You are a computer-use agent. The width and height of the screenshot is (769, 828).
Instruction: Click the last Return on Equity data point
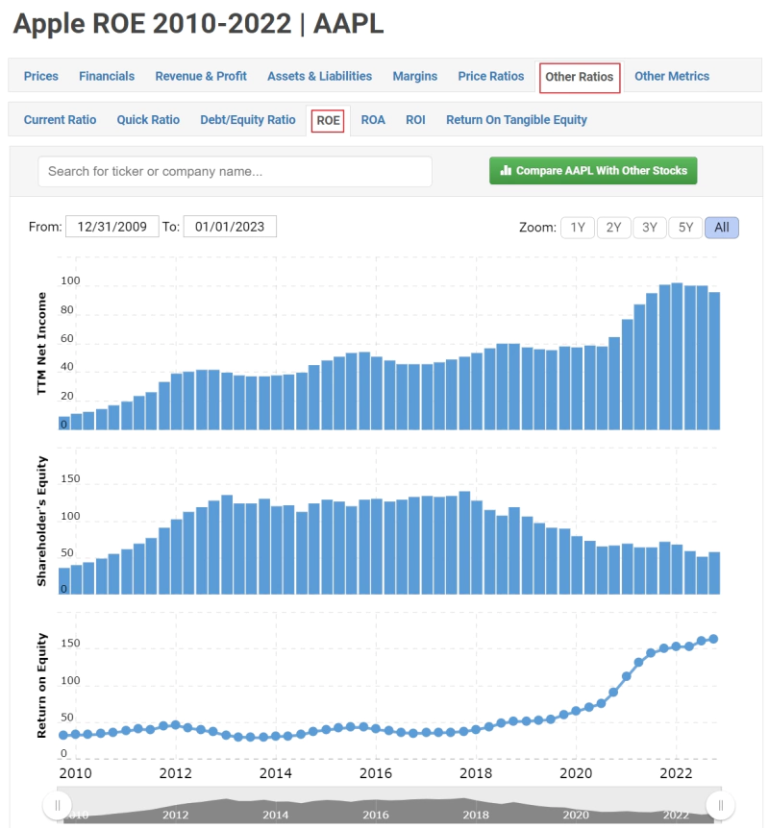(713, 639)
